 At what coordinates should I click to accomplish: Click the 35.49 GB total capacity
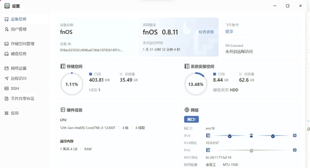click(129, 80)
